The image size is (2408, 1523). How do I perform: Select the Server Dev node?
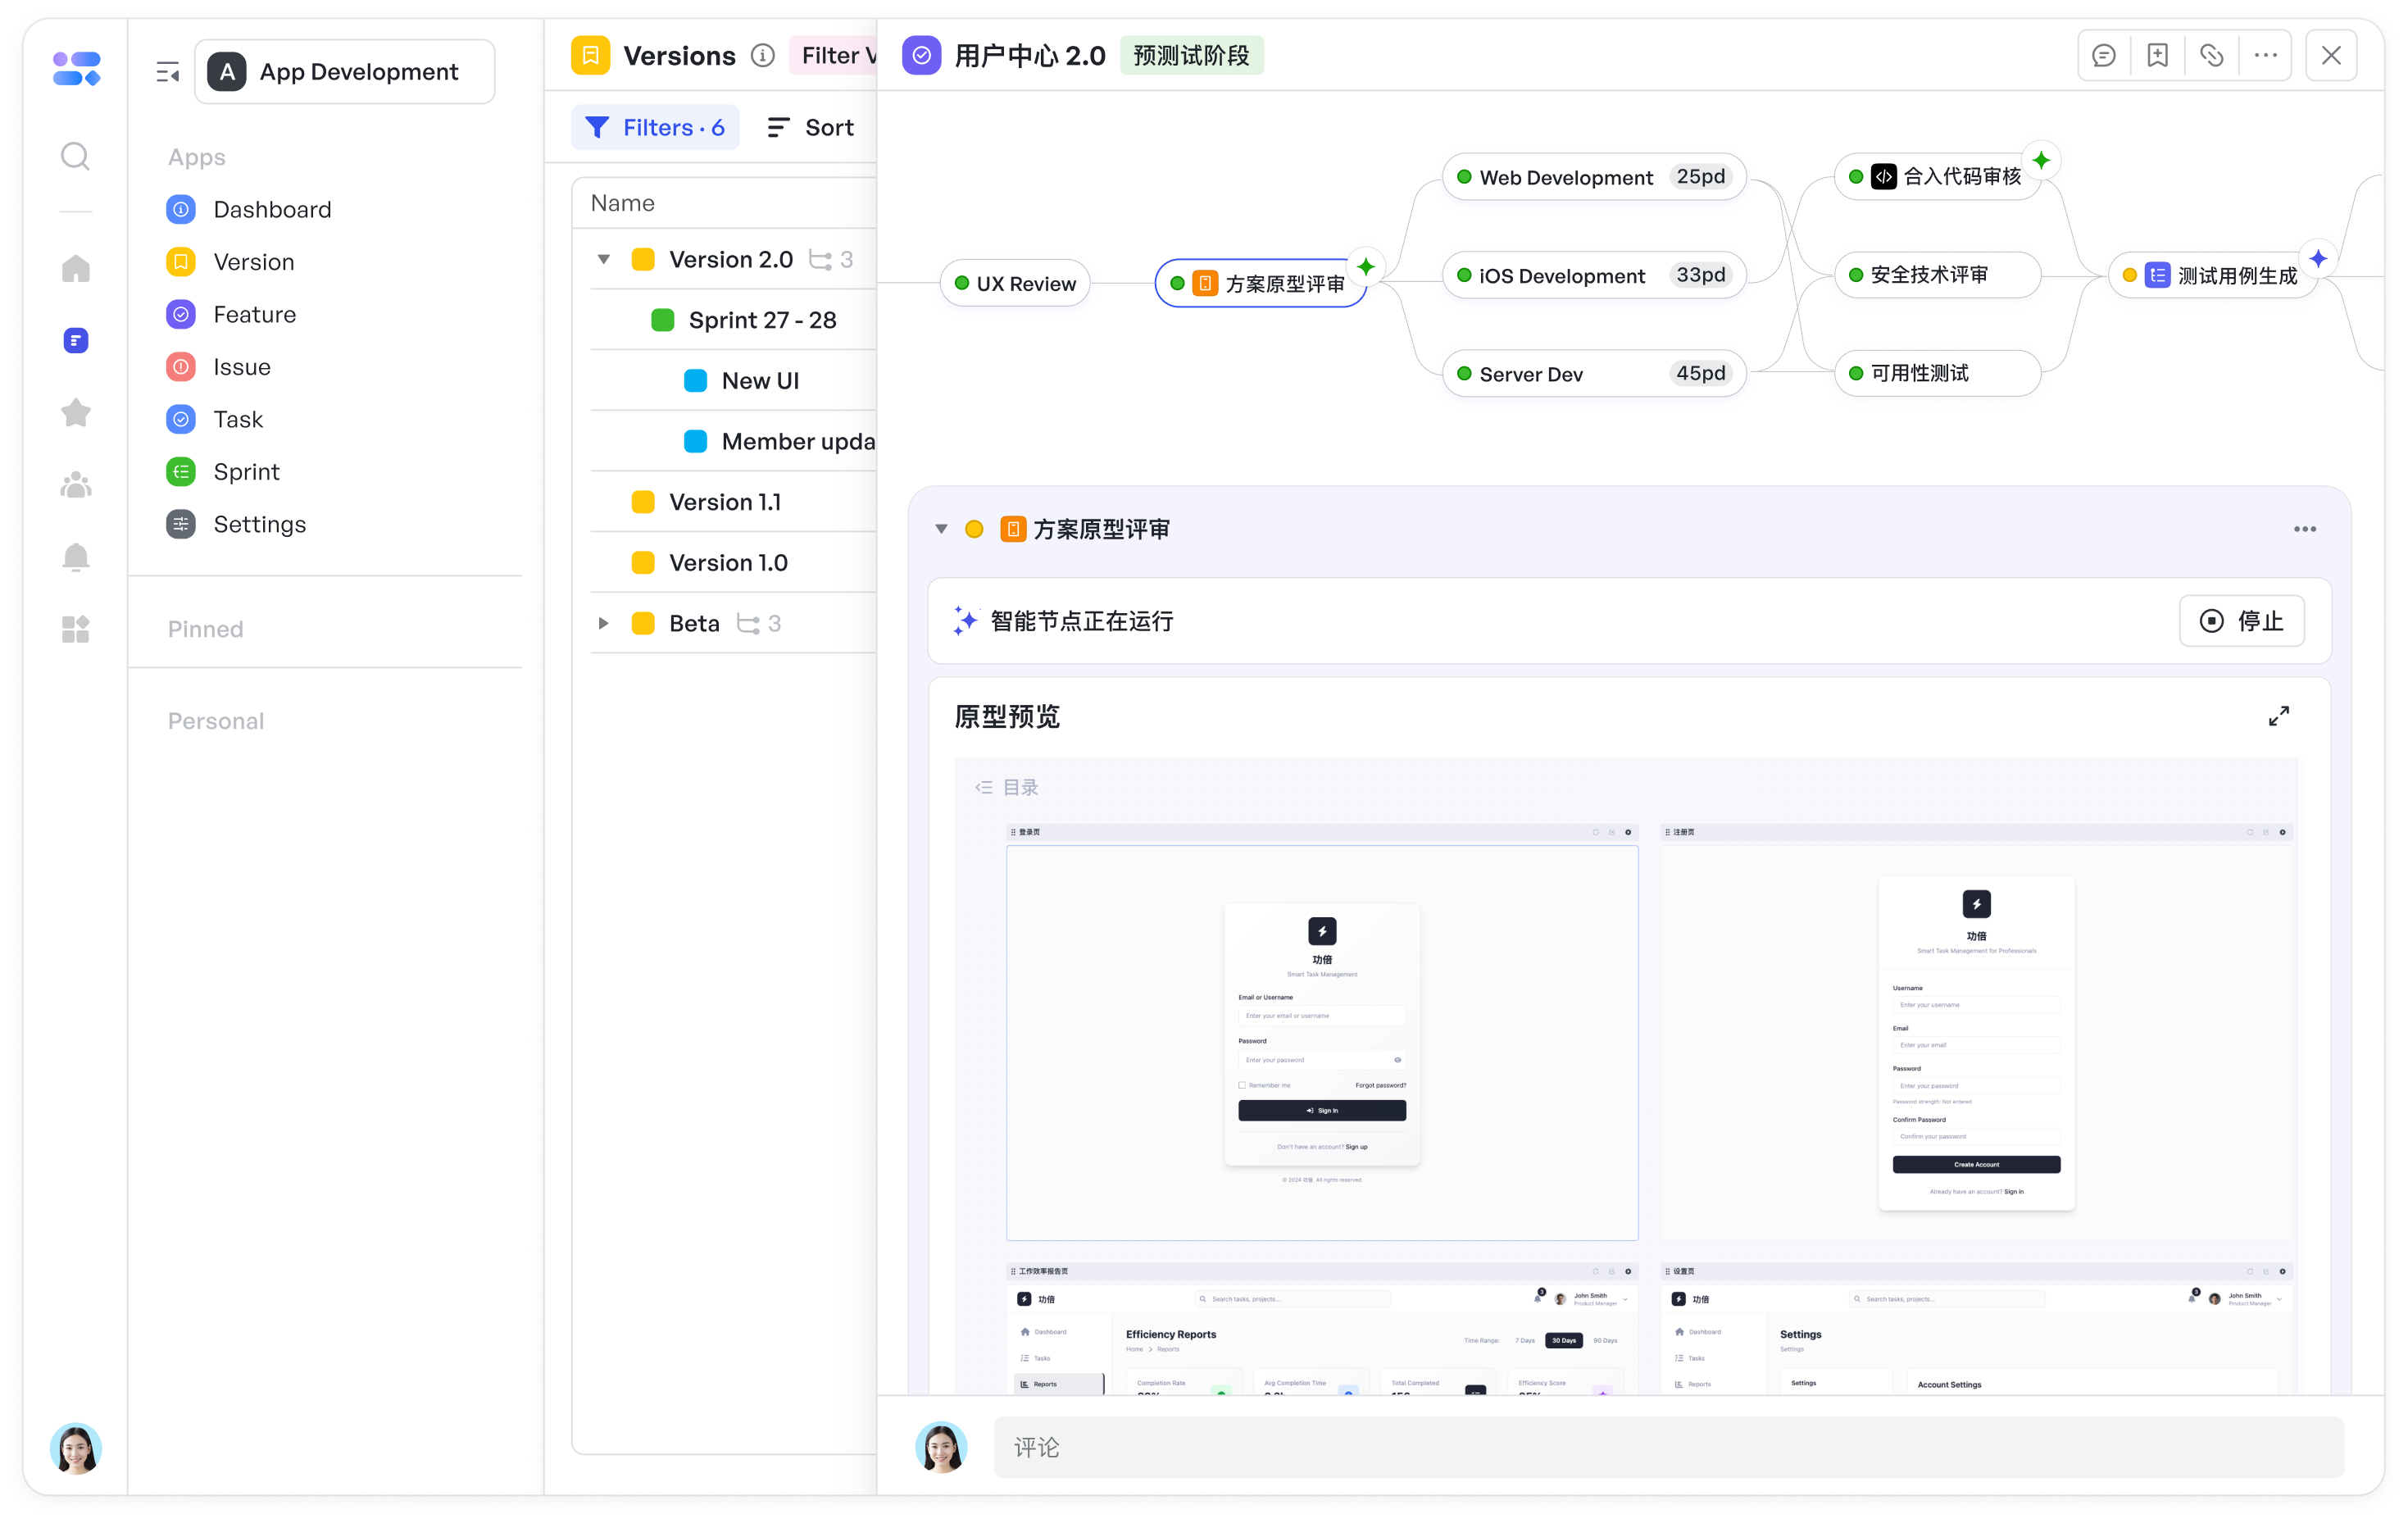(x=1594, y=374)
